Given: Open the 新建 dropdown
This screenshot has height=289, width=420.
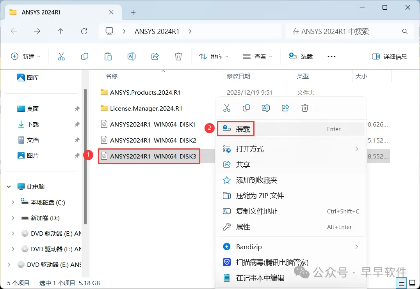Looking at the screenshot, I should pyautogui.click(x=26, y=57).
